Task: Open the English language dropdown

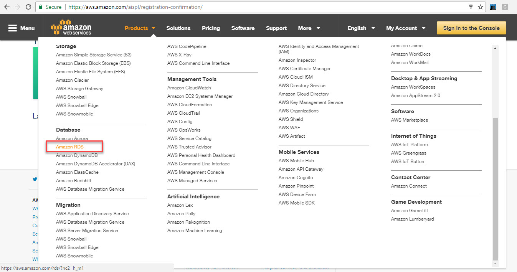Action: (361, 28)
